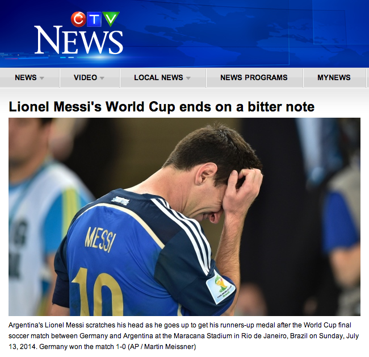This screenshot has width=369, height=357.
Task: Click the world map banner background
Action: tap(236, 33)
